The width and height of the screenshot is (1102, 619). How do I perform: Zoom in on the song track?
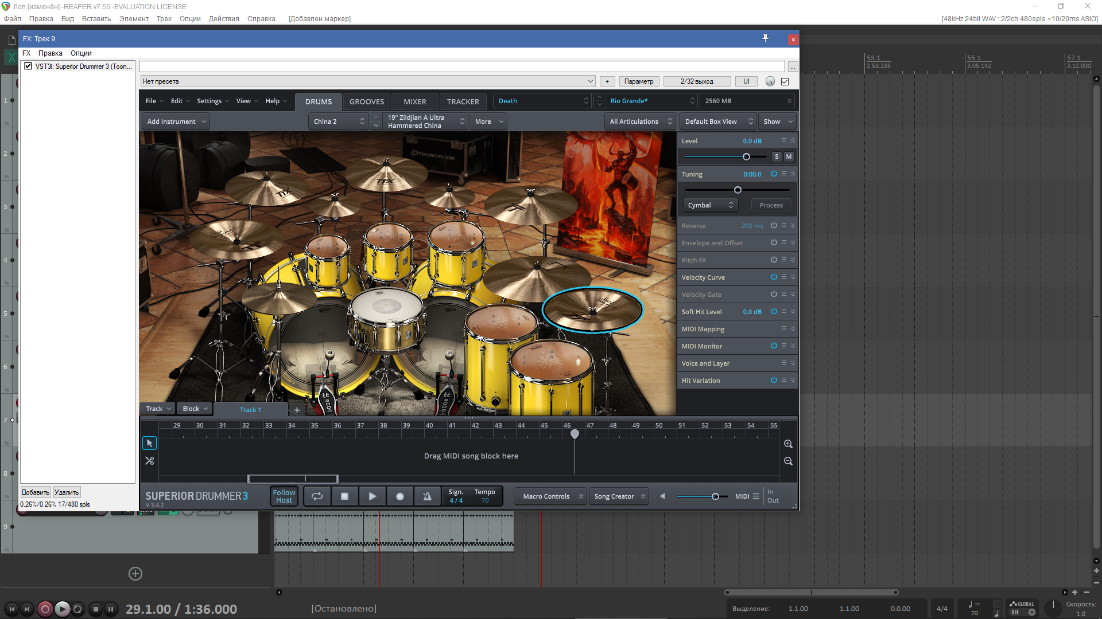click(788, 444)
